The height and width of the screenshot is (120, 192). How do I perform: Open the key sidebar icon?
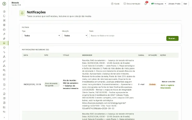coord(4,61)
